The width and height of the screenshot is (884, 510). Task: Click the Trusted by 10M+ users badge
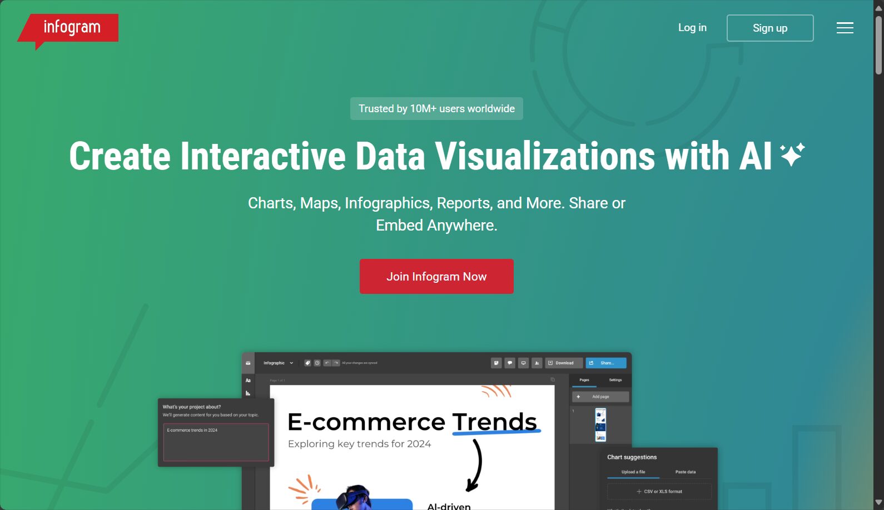click(436, 108)
